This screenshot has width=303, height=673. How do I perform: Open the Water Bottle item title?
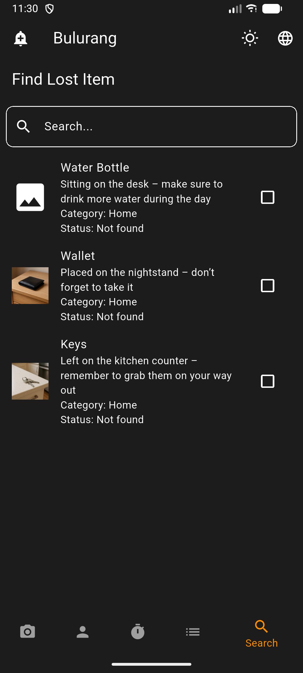point(95,168)
